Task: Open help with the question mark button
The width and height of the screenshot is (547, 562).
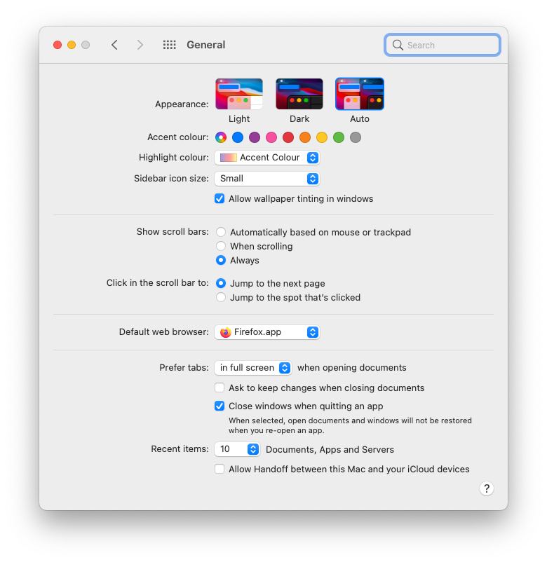Action: 487,488
